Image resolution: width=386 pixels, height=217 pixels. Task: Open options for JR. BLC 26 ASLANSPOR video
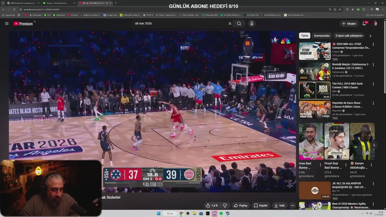(373, 184)
